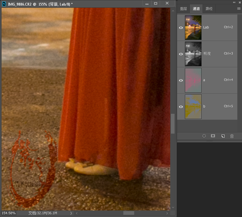The image size is (242, 217).
Task: Click the Photoshop document icon in title bar
Action: point(4,3)
